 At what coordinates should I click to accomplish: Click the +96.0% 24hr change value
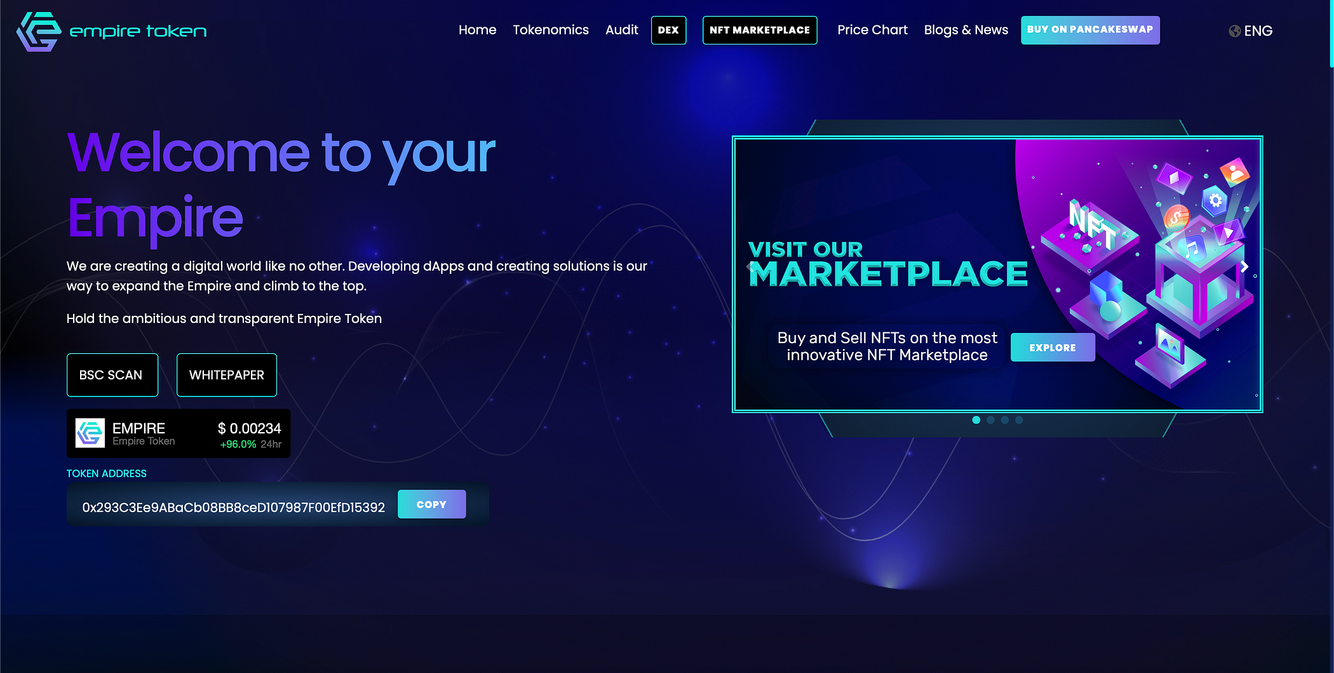click(x=238, y=444)
